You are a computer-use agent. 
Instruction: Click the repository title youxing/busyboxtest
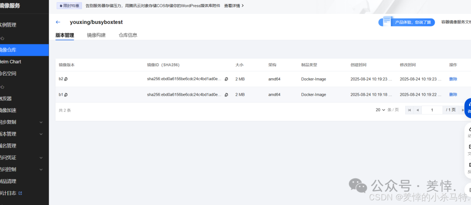pos(96,22)
